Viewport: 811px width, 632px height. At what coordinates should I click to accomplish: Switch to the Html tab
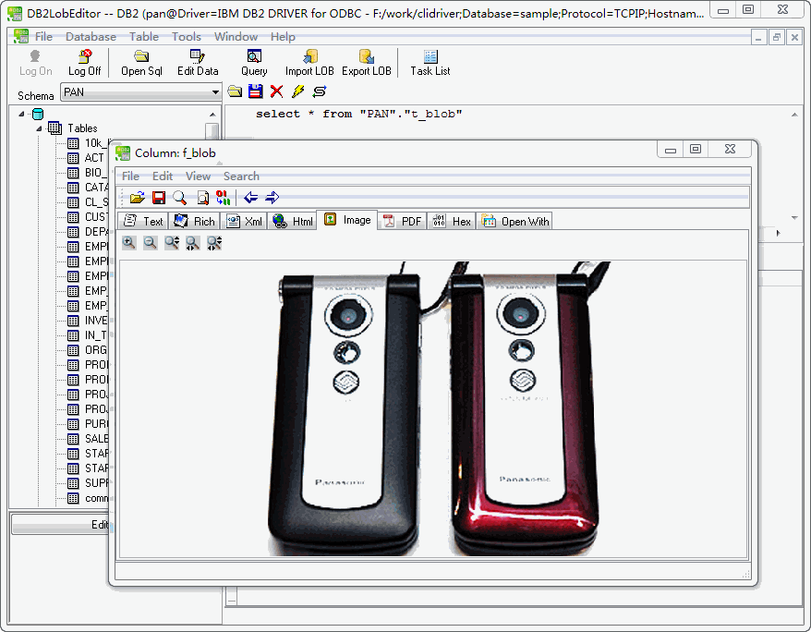[292, 222]
